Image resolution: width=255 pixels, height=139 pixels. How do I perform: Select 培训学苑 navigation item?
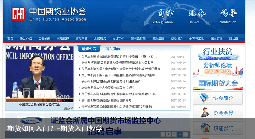pyautogui.click(x=118, y=39)
